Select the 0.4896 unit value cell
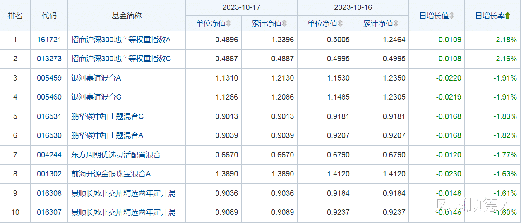 (214, 40)
